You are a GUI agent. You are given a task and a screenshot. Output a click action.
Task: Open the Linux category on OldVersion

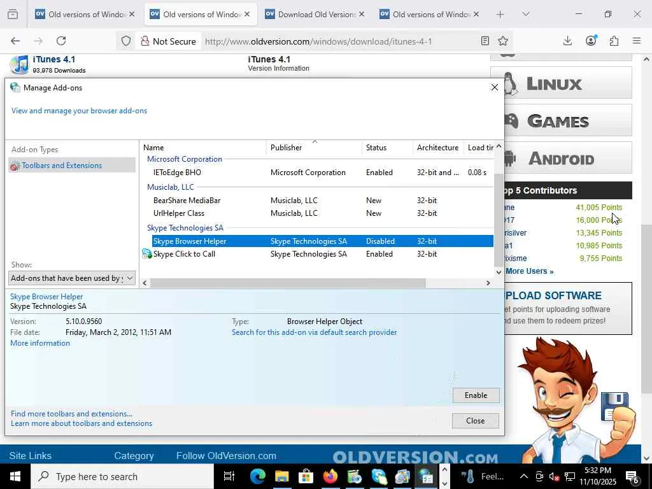point(561,83)
